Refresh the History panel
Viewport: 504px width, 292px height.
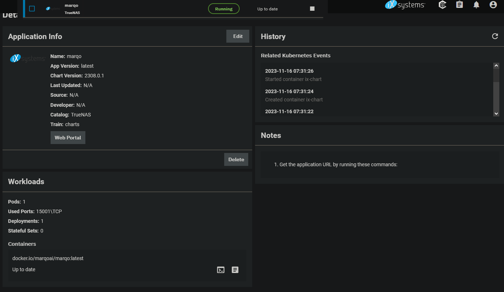(x=495, y=36)
